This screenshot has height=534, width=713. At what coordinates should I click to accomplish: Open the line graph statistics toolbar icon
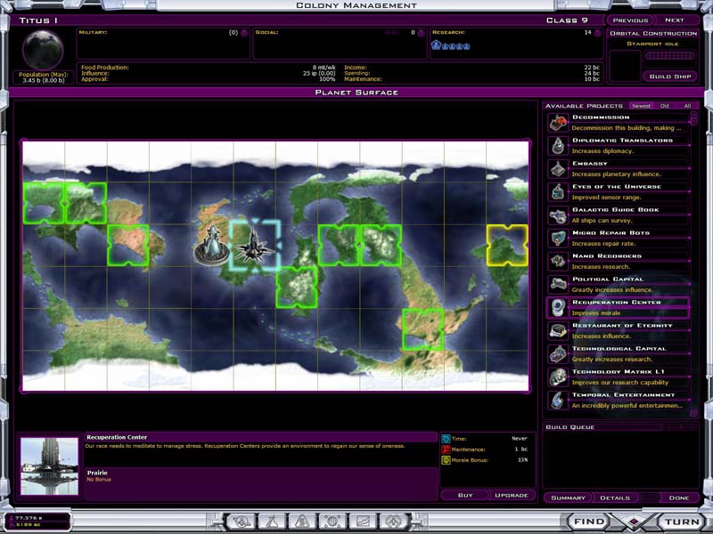click(363, 522)
